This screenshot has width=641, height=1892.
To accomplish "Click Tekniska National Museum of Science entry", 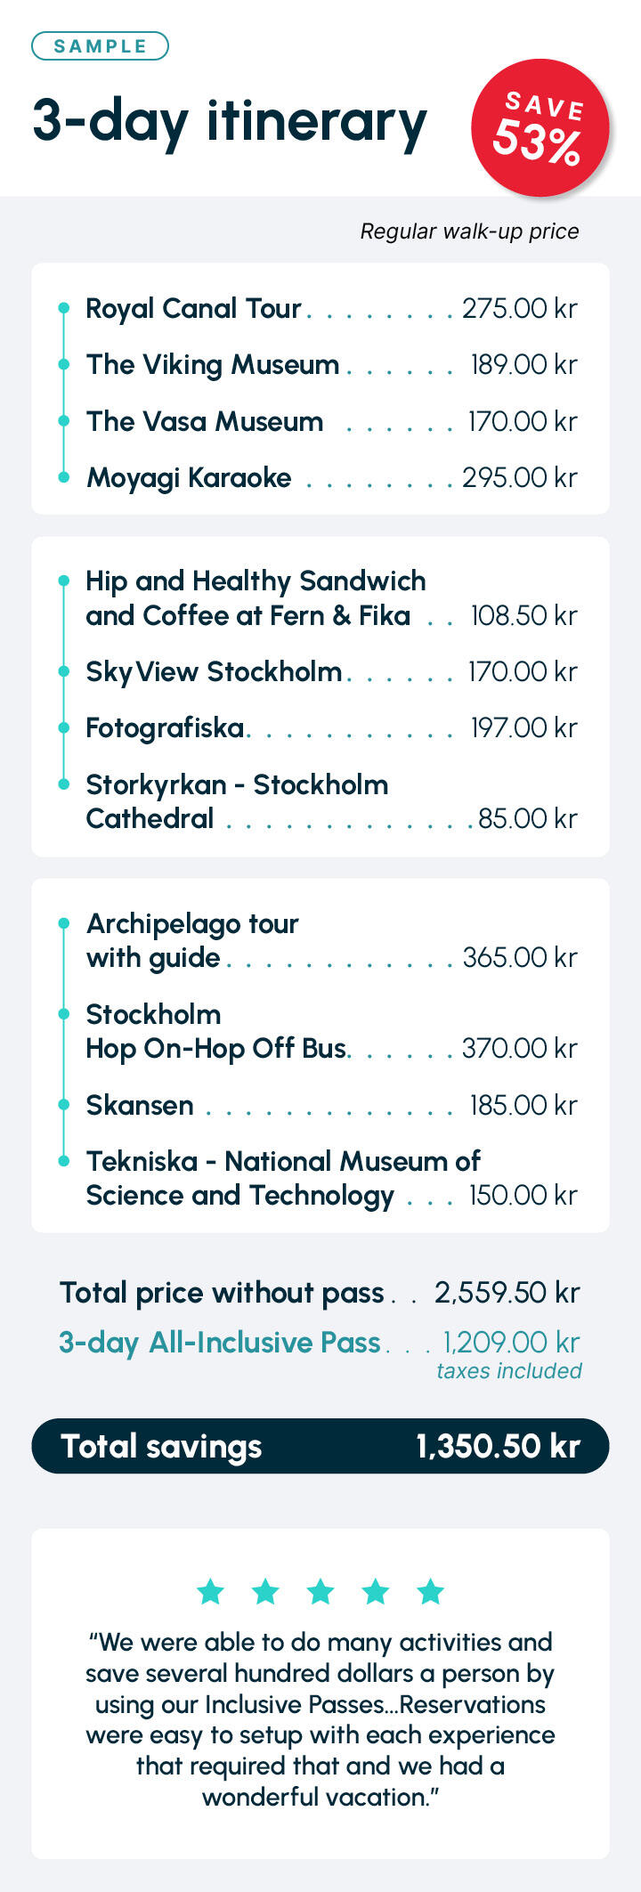I will coord(331,1178).
